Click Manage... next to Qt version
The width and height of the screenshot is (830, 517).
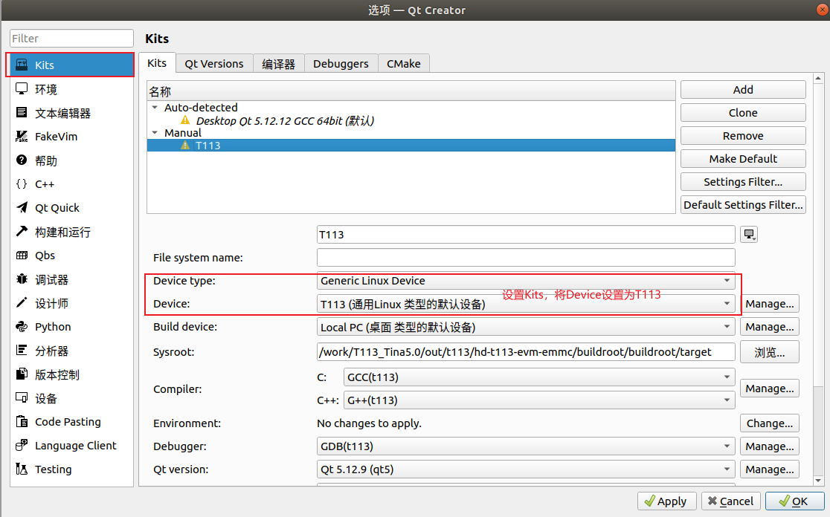770,469
